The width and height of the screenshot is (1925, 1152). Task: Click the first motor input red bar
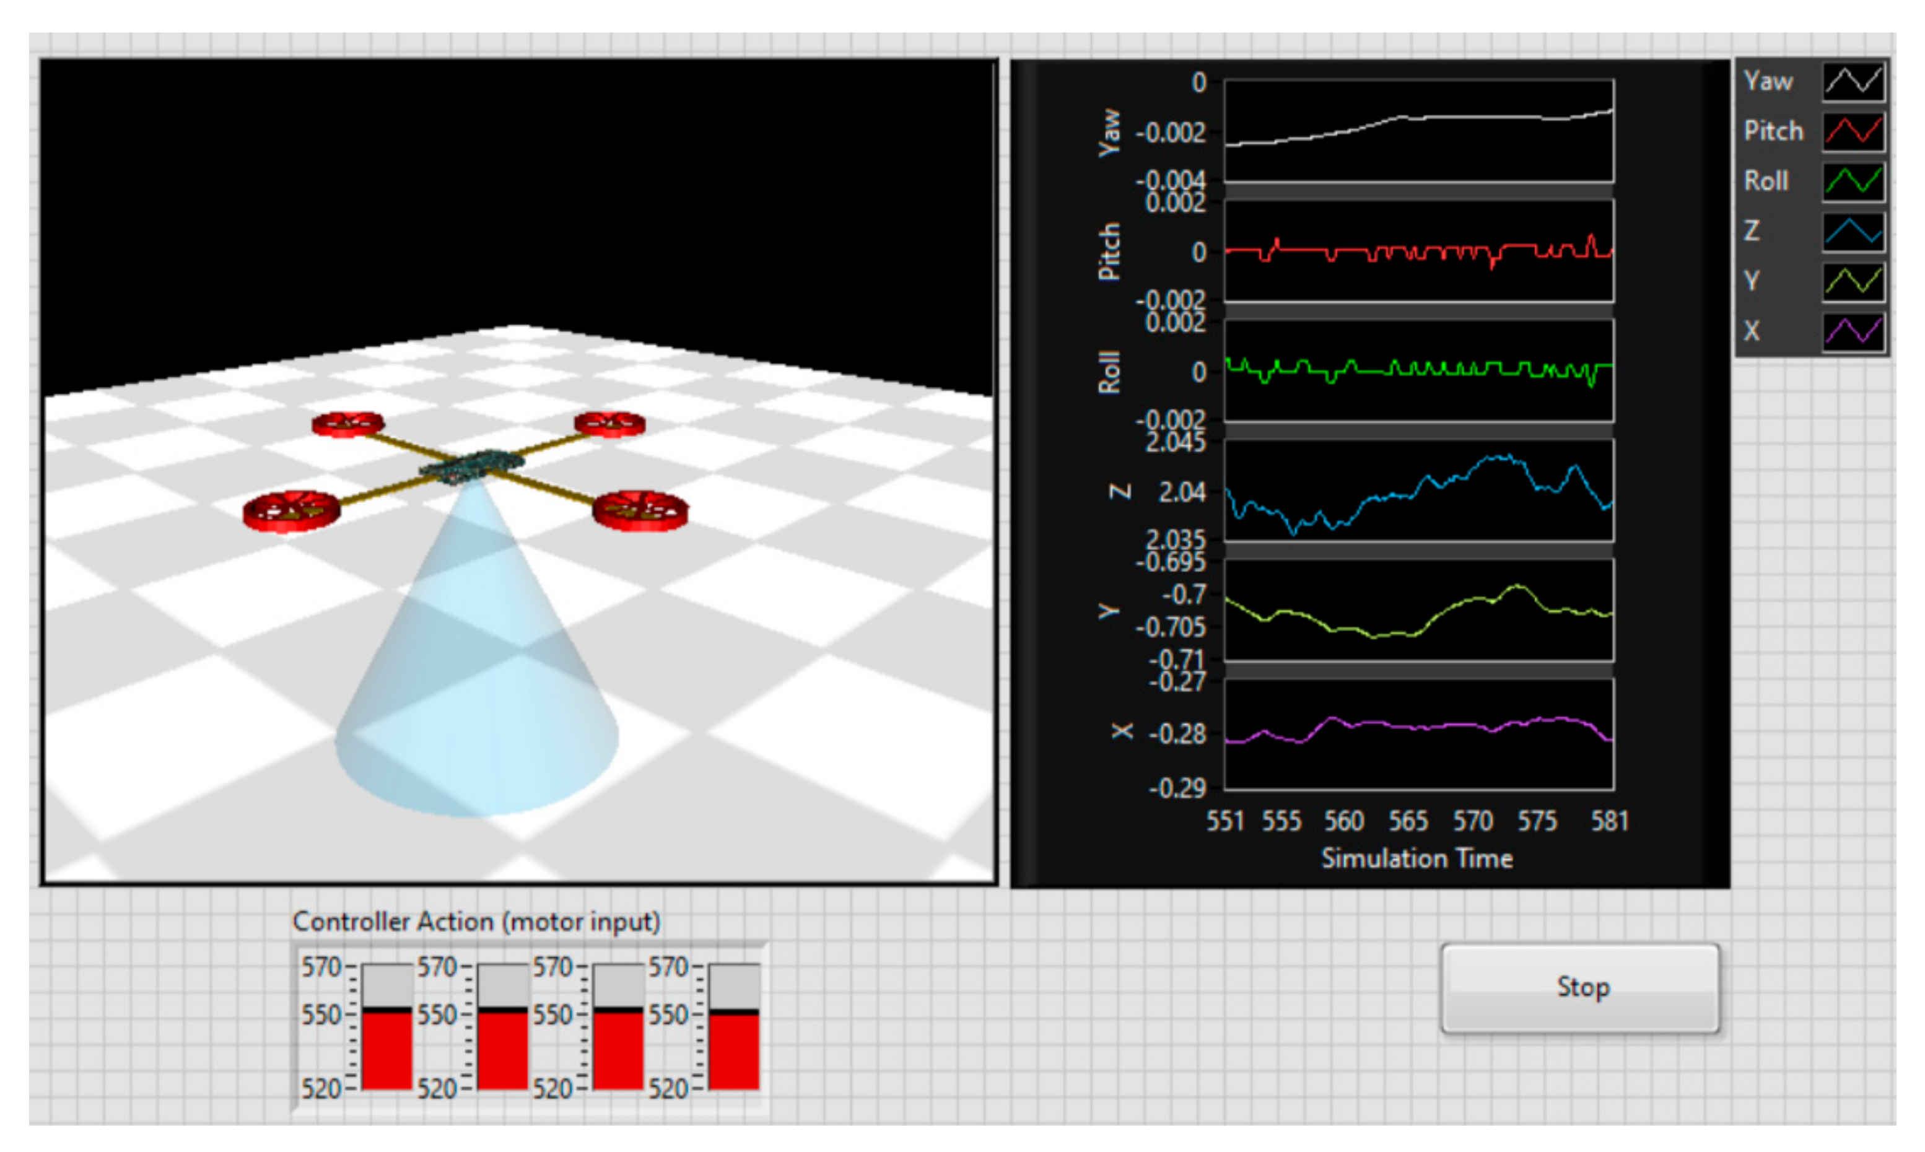[x=386, y=1050]
